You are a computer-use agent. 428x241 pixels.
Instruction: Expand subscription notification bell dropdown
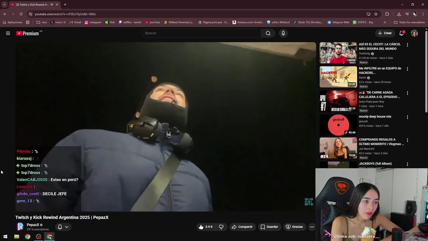(63, 227)
